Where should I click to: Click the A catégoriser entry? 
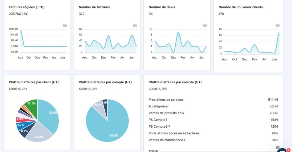(x=159, y=106)
